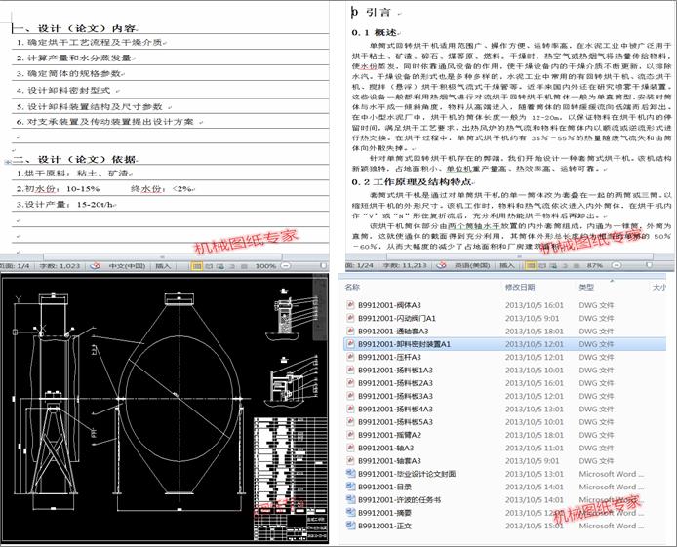Click page indicator 1/24 in right Word

pos(359,265)
